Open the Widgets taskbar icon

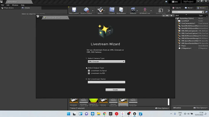click(80, 114)
